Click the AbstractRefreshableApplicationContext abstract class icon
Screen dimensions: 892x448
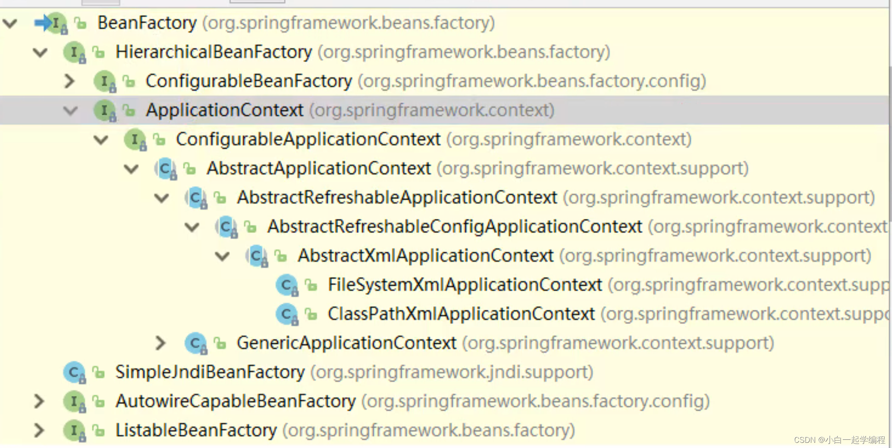pos(196,198)
